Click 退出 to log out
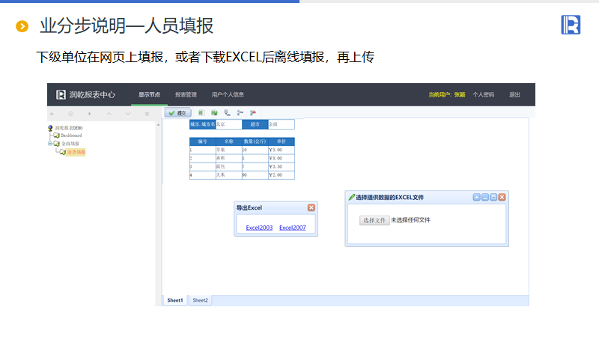This screenshot has height=337, width=599. [514, 95]
